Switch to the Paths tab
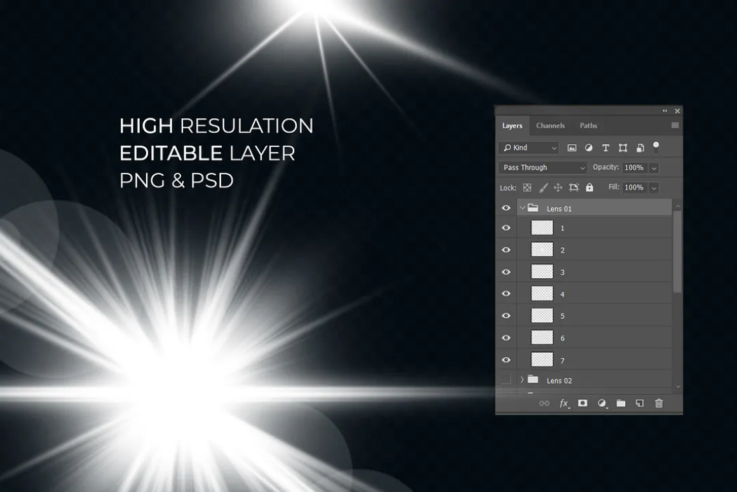 coord(588,126)
